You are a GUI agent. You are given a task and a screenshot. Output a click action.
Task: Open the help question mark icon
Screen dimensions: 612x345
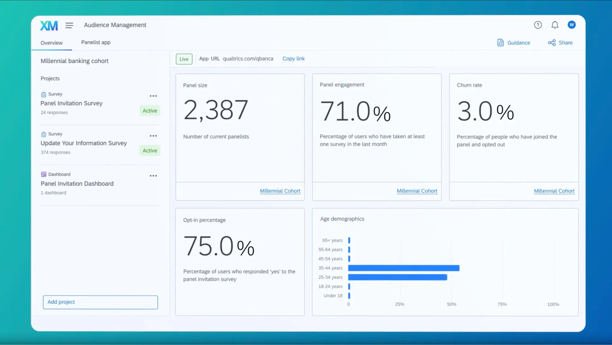[x=538, y=25]
